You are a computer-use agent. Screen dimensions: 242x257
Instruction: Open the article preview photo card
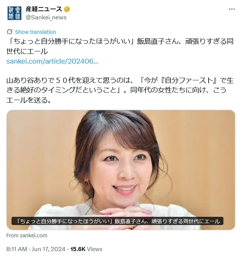coord(121,170)
